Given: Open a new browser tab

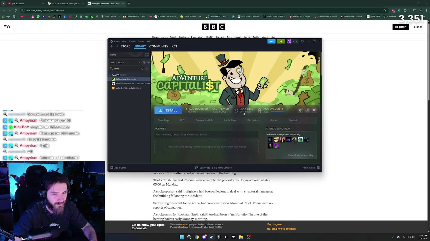Looking at the screenshot, I should click(x=129, y=3).
